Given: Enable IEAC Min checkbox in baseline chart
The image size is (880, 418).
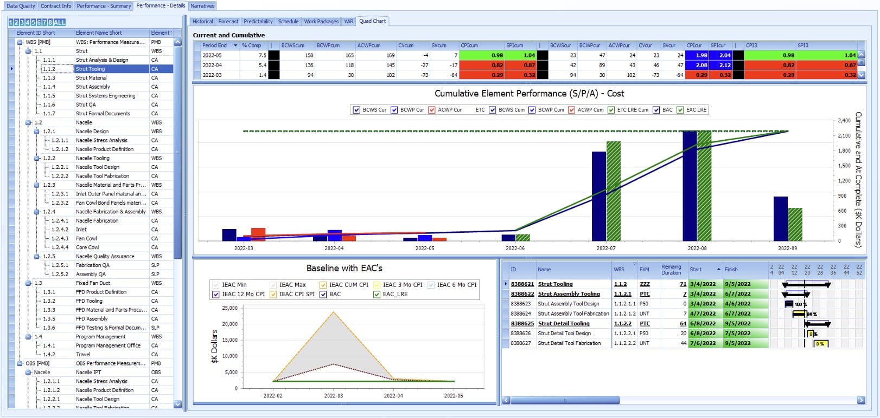Looking at the screenshot, I should click(216, 285).
